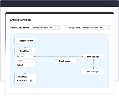This screenshot has width=119, height=97.
Task: Click the 'Microsoft 365 Tenant' label
Action: 19,28
